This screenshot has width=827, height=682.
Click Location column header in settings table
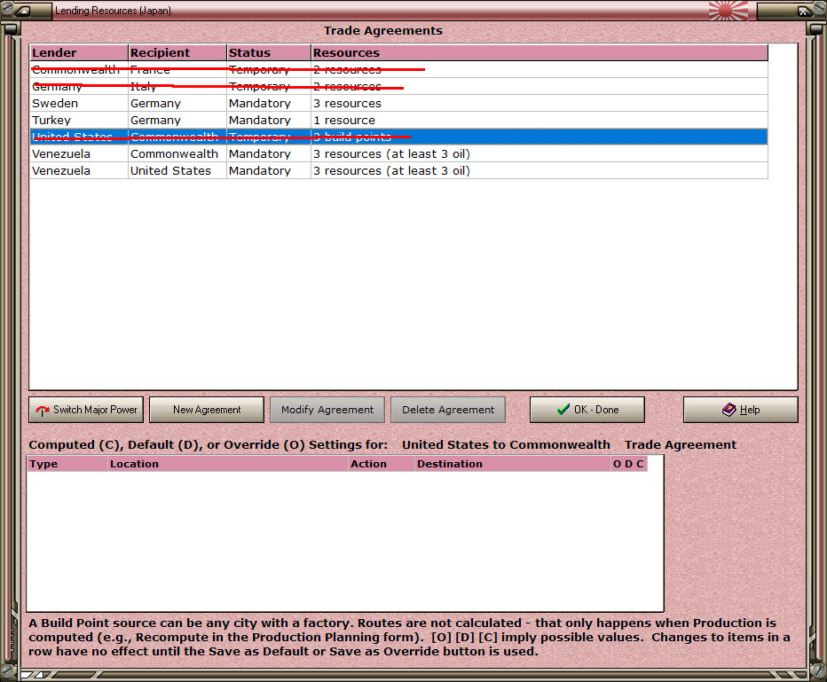(x=228, y=464)
